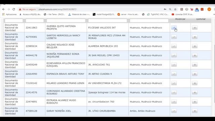Delete the GARAY NOREÑA JOEL row
This screenshot has width=215, height=121.
[195, 111]
